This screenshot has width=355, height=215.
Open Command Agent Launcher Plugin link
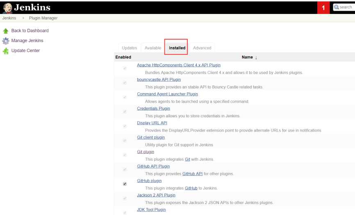coord(167,94)
